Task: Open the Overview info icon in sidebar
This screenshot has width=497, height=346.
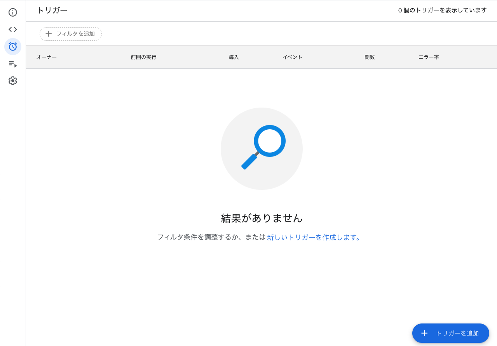Action: (13, 12)
